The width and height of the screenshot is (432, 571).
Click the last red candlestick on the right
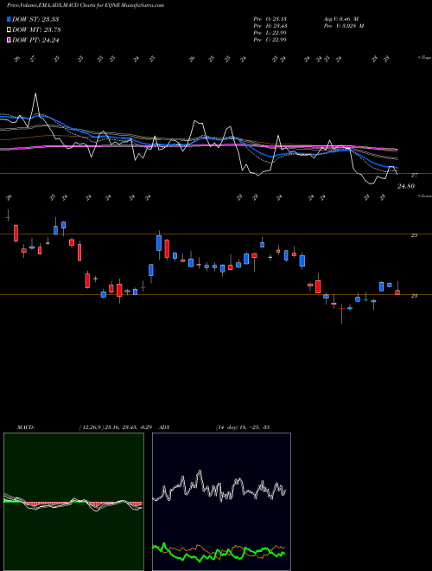pos(397,292)
